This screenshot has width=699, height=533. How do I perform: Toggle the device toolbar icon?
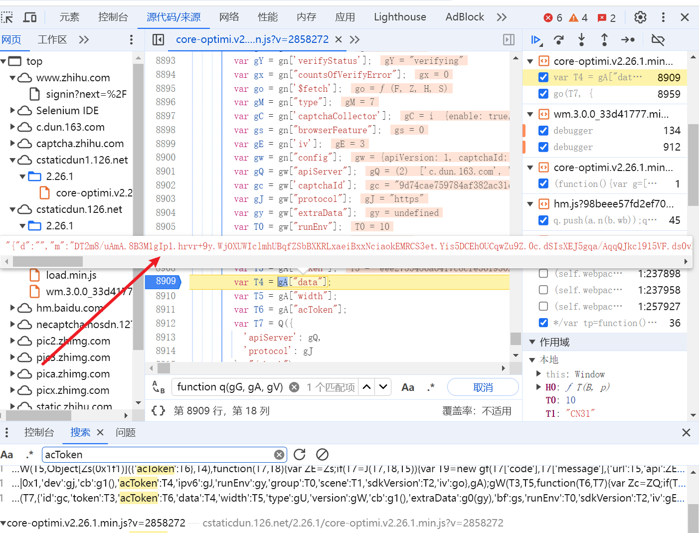pyautogui.click(x=30, y=17)
